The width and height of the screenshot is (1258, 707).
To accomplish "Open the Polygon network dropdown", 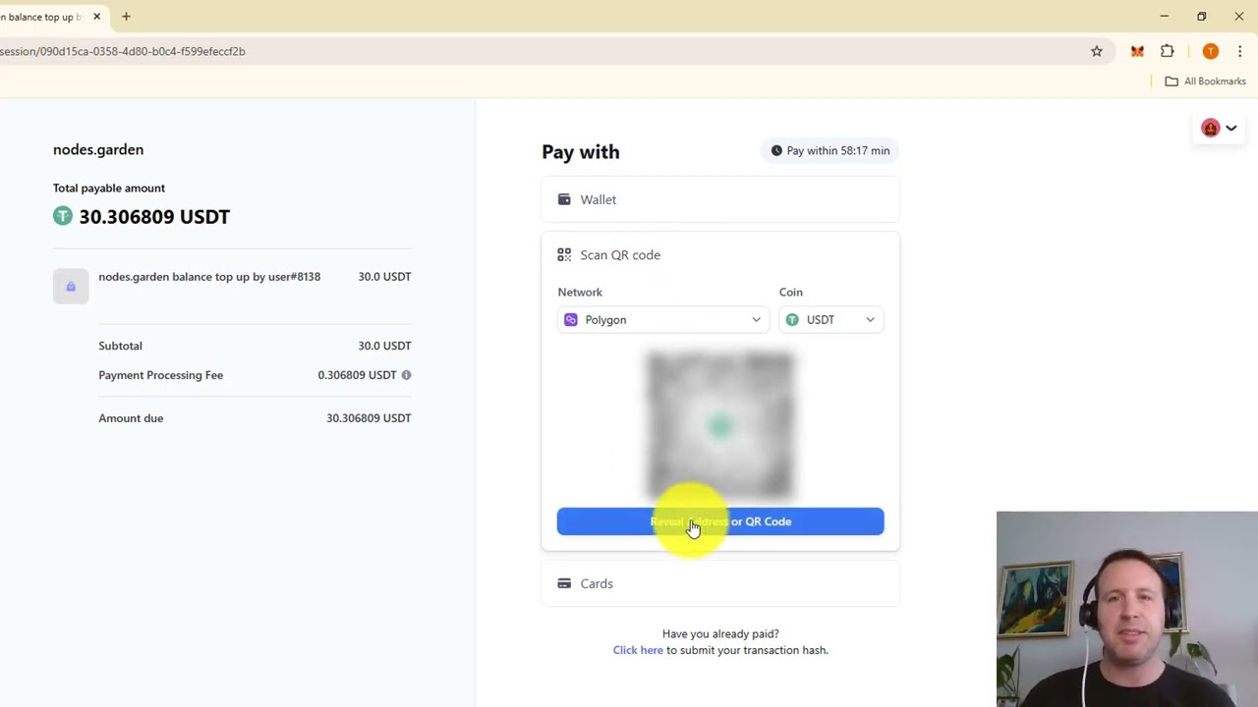I will coord(662,320).
